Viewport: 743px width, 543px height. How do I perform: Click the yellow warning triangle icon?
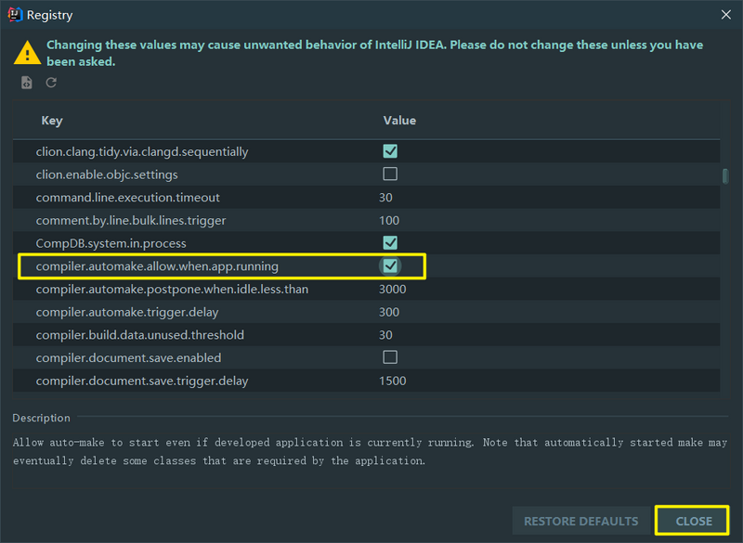pyautogui.click(x=26, y=52)
